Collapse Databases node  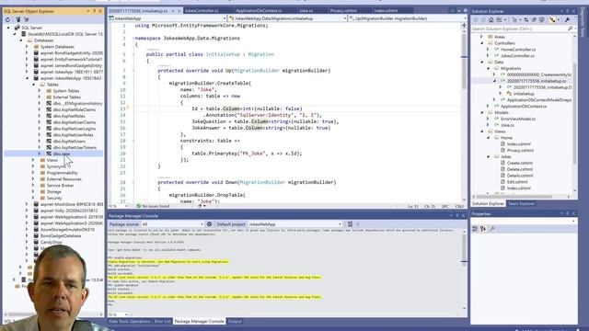point(21,40)
